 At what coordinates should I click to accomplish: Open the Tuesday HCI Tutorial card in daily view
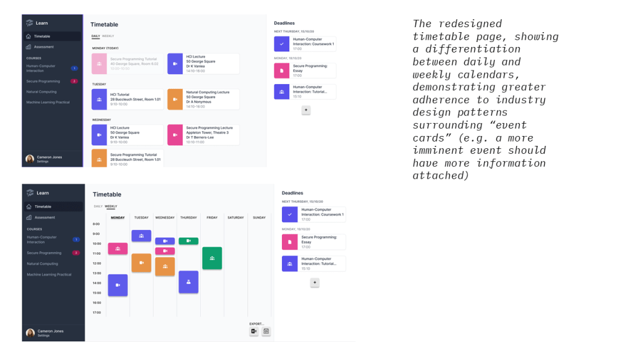pyautogui.click(x=127, y=99)
